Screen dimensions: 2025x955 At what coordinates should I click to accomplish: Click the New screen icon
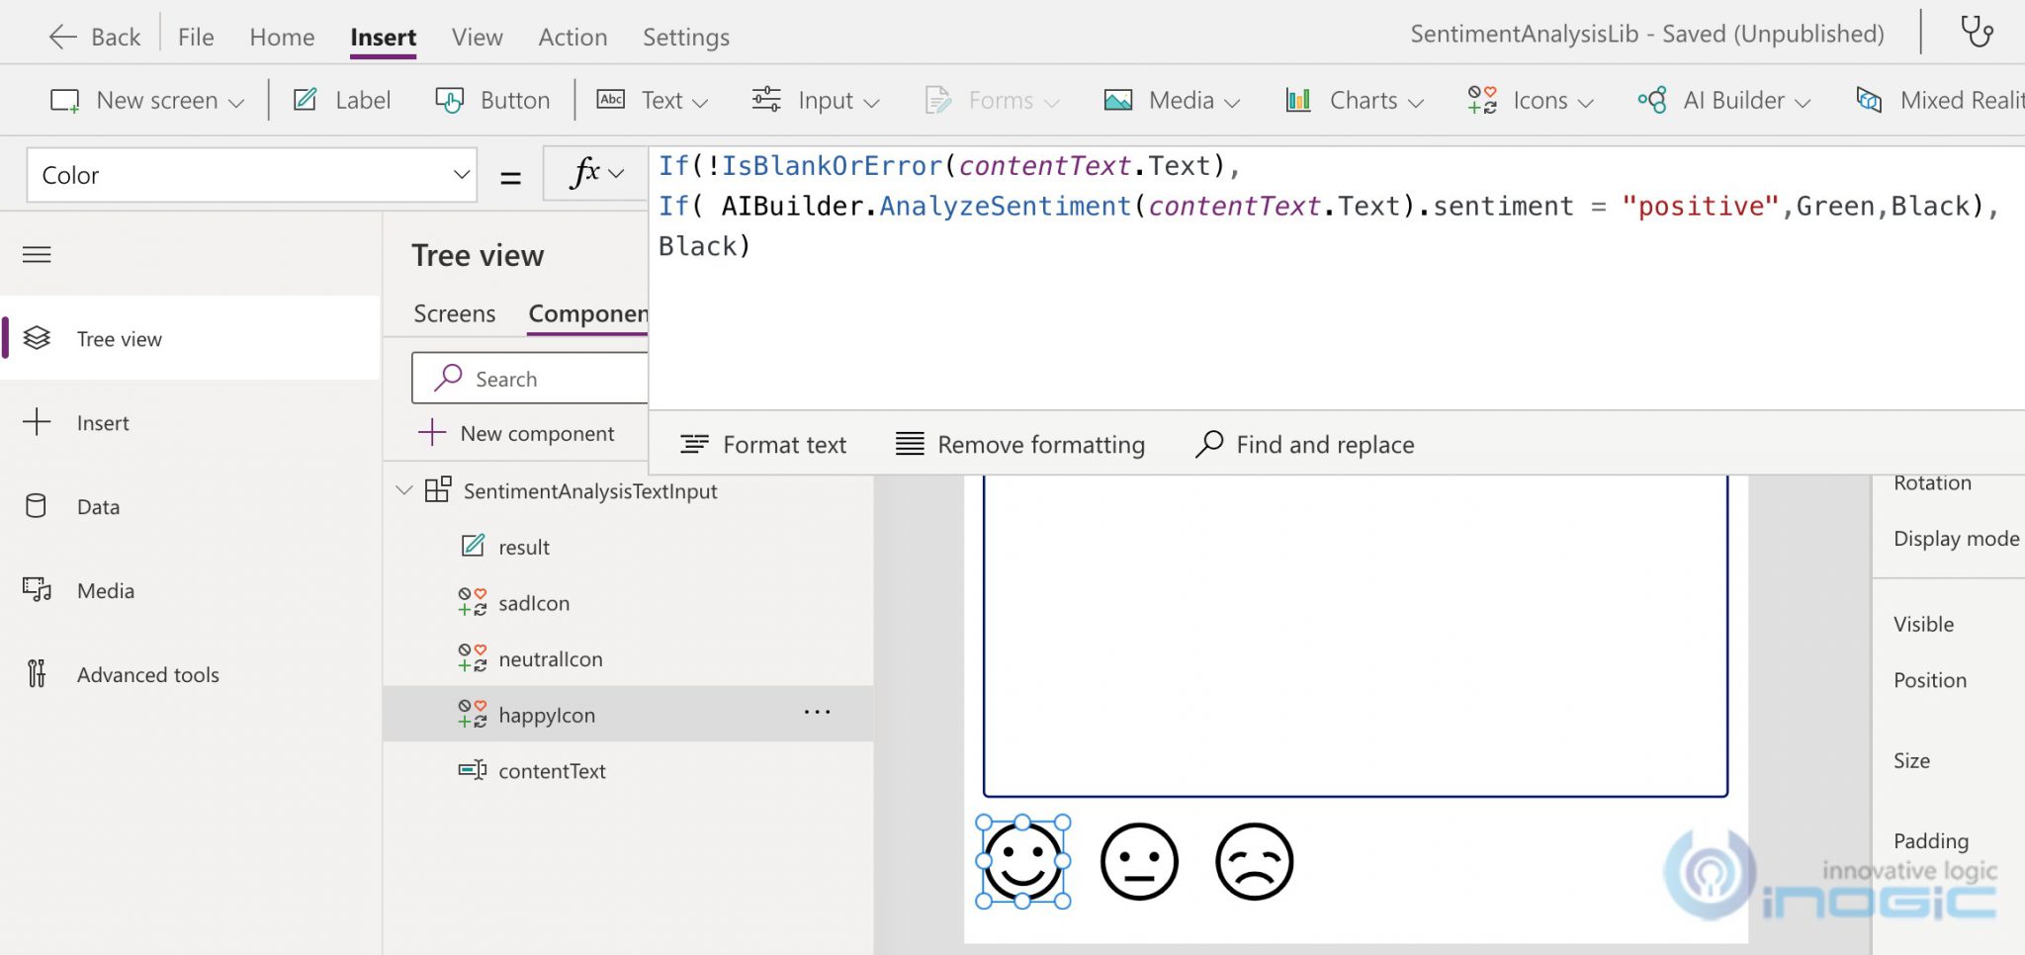click(x=64, y=100)
